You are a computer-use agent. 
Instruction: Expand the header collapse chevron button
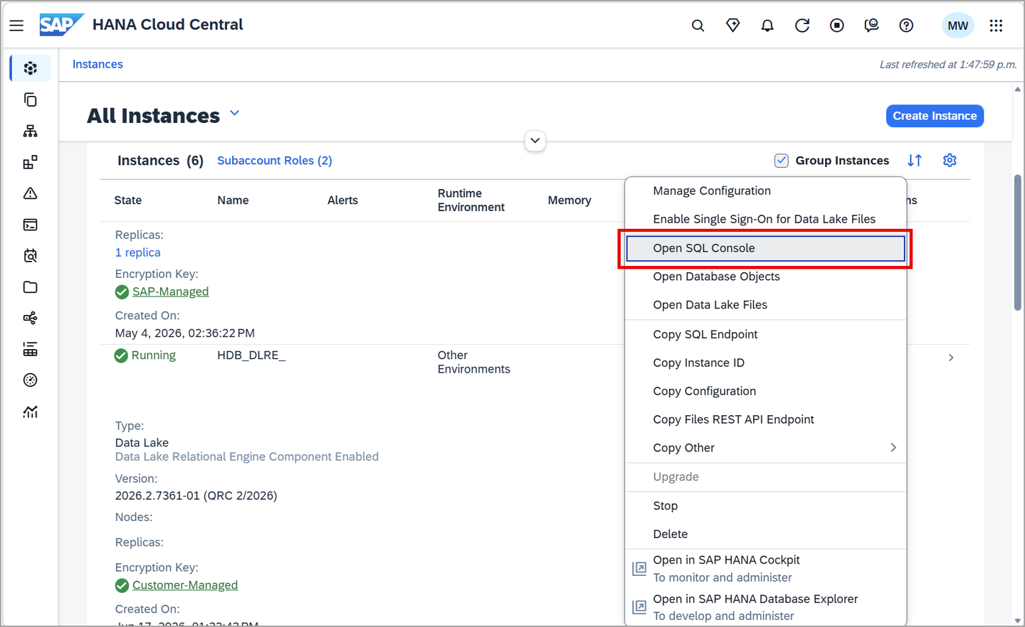535,141
